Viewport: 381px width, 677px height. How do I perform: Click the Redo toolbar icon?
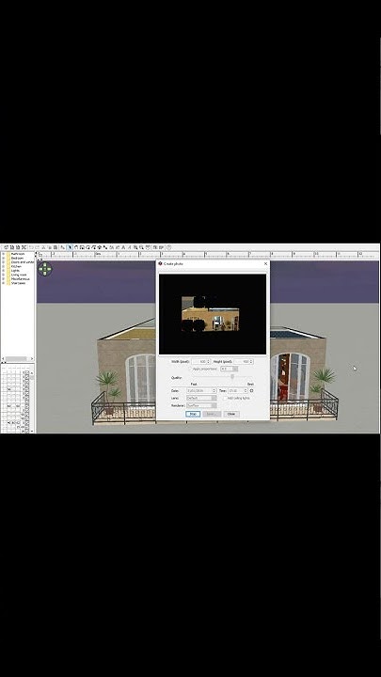click(37, 247)
